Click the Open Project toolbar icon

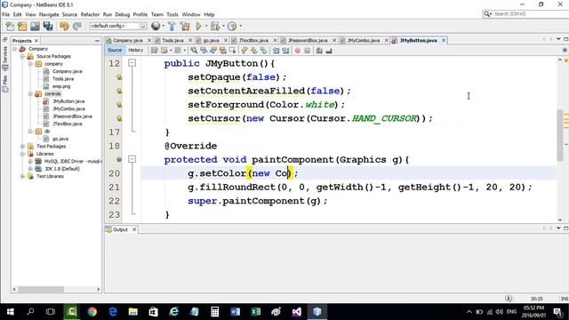point(35,26)
